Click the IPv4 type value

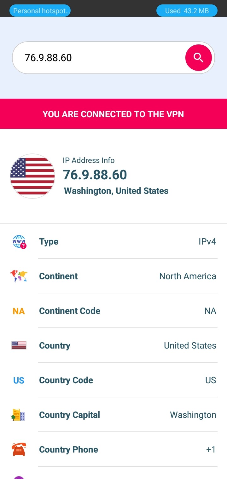[207, 242]
